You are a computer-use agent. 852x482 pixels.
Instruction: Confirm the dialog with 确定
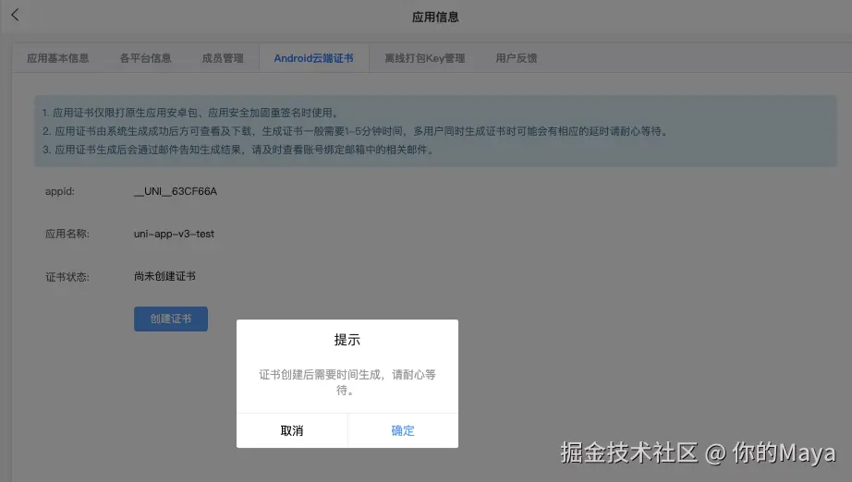coord(403,430)
